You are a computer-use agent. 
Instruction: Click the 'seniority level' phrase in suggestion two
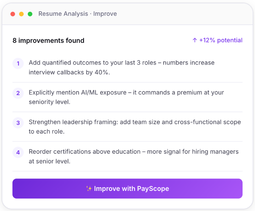coord(50,102)
